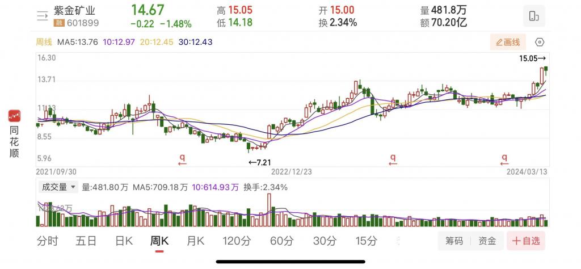Tap the MA5:13.76 indicator value
Viewport: 581px width, 269px height.
pyautogui.click(x=77, y=42)
